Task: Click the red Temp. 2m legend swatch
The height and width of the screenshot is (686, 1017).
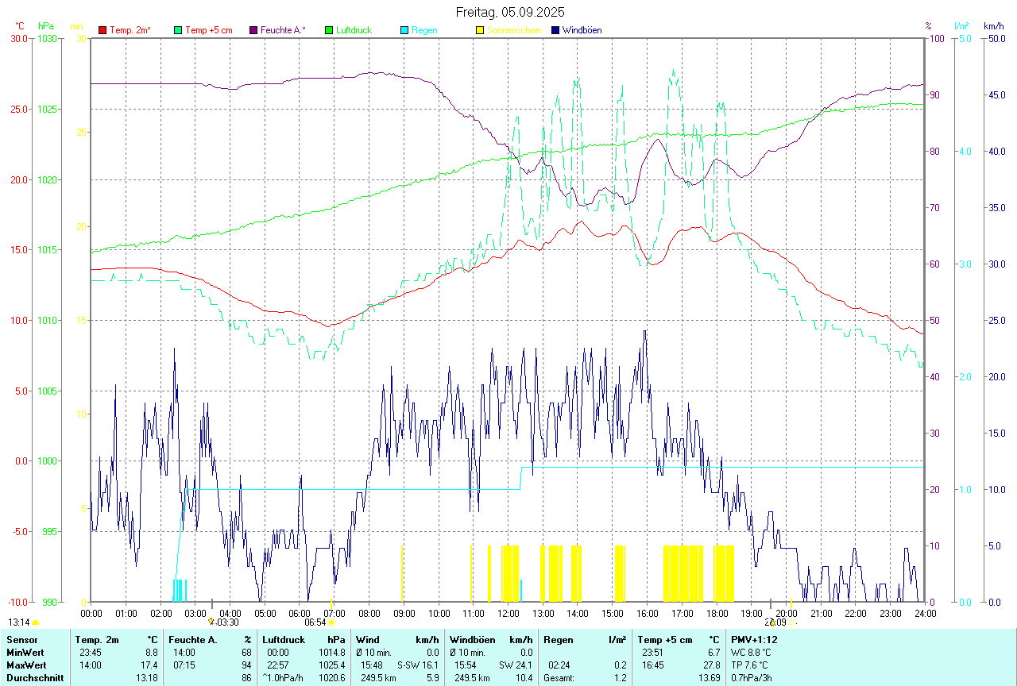Action: tap(102, 30)
